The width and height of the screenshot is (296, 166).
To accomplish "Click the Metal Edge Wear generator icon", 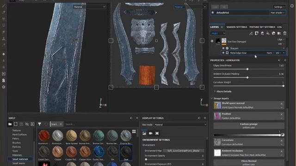I will tap(227, 53).
